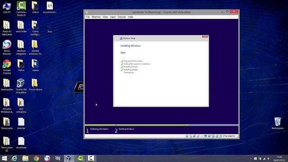Close the Windows Setup dialog

coord(205,37)
